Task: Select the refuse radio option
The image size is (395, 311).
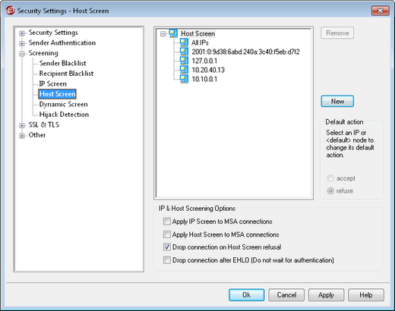Action: 330,190
